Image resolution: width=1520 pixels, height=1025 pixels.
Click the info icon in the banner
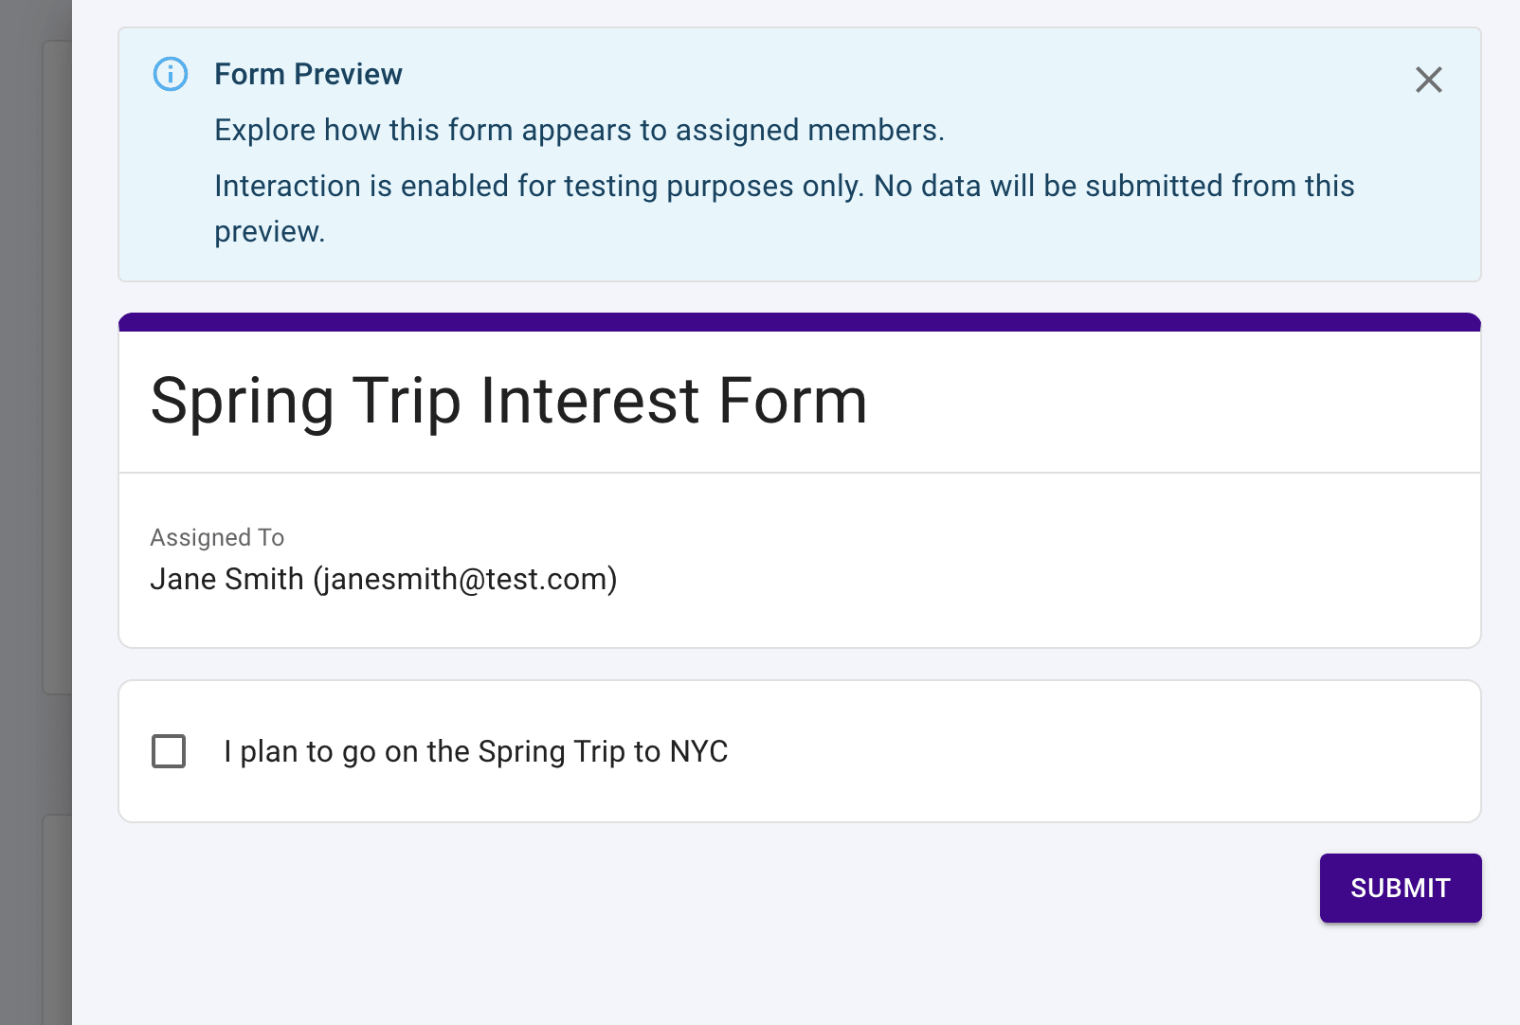coord(171,74)
